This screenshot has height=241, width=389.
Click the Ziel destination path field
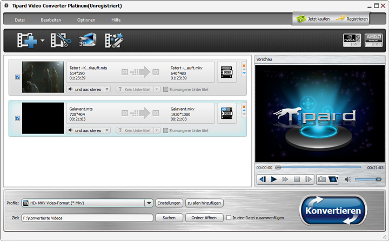tap(87, 218)
